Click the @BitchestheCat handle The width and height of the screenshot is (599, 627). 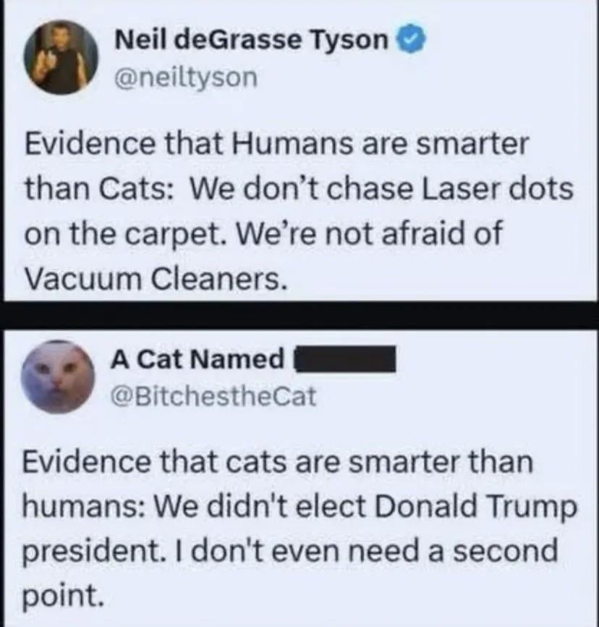coord(212,395)
